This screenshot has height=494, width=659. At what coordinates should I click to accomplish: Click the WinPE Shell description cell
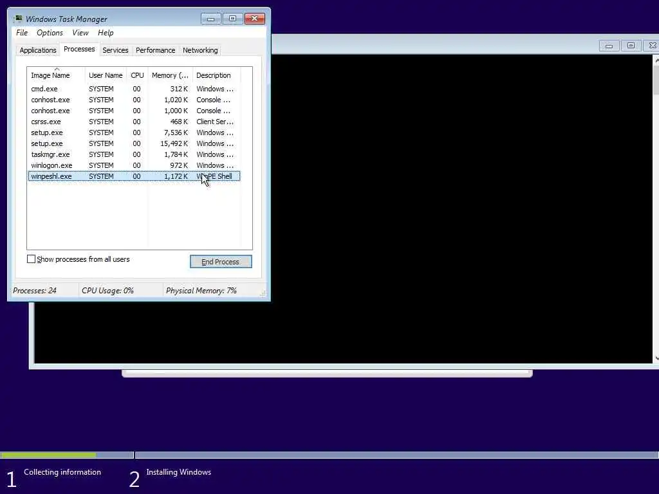[x=214, y=176]
